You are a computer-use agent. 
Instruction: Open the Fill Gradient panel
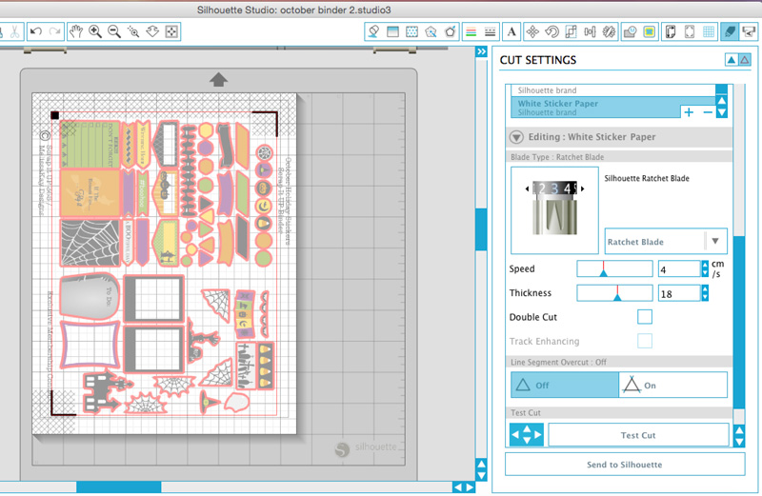392,32
